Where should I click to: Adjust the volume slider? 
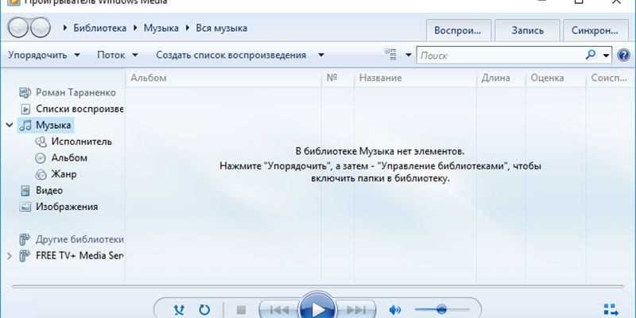pos(442,310)
